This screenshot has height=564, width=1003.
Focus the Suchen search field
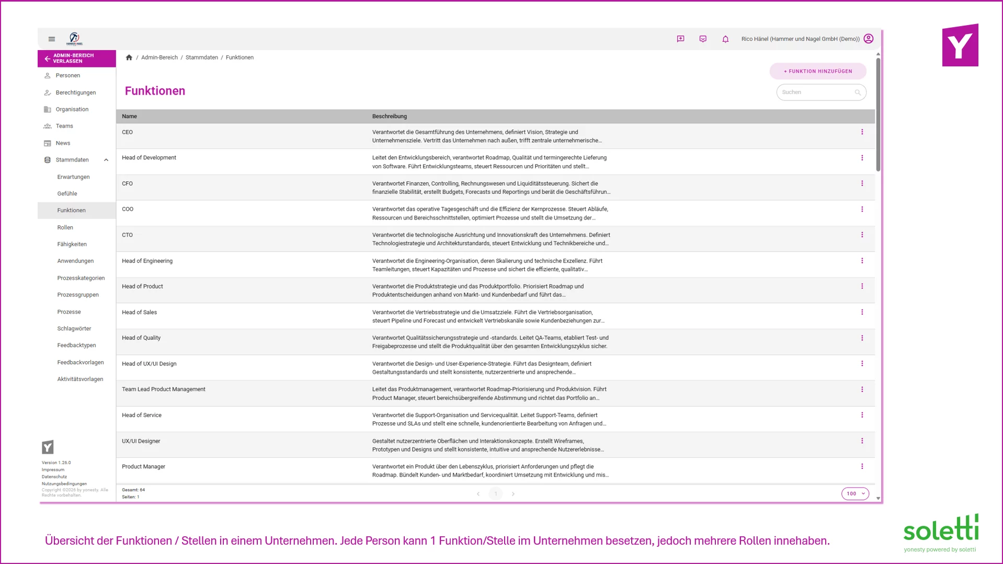[821, 93]
